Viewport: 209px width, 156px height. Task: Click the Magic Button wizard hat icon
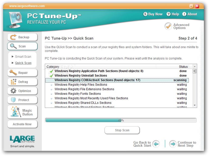[x=16, y=112]
